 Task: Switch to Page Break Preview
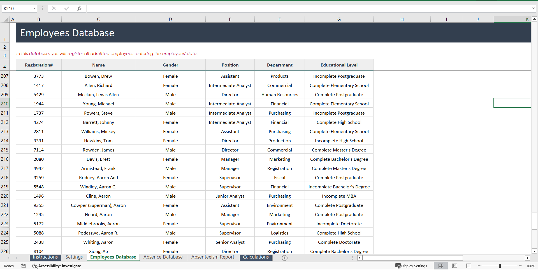click(x=469, y=266)
